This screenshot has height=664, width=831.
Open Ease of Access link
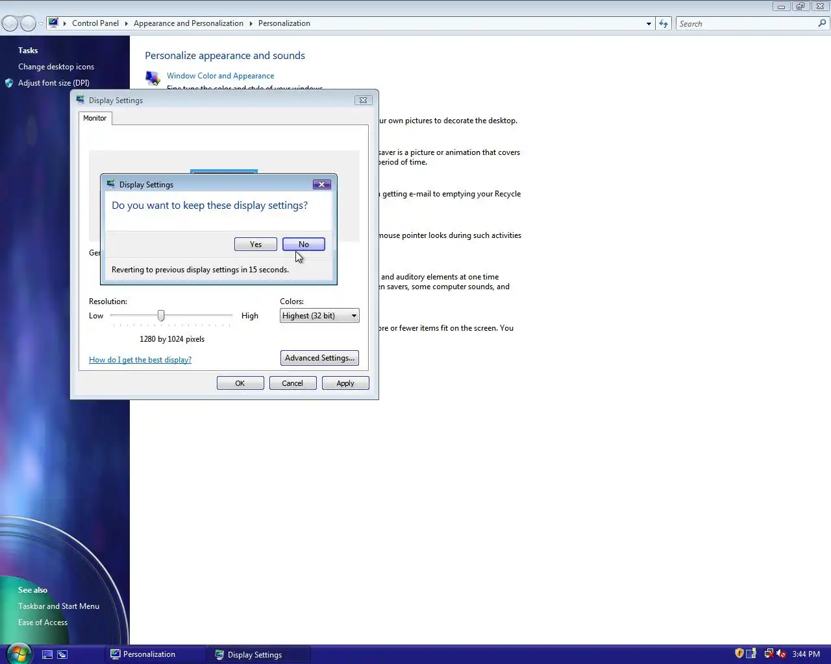43,622
